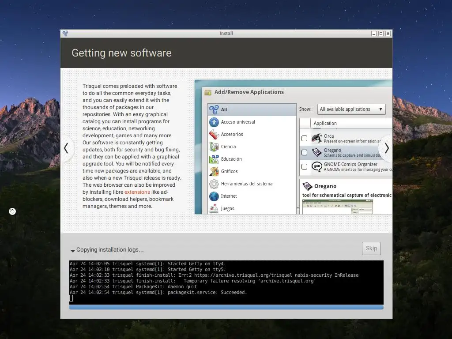Click the installation progress bar
Viewport: 452px width, 339px height.
226,307
